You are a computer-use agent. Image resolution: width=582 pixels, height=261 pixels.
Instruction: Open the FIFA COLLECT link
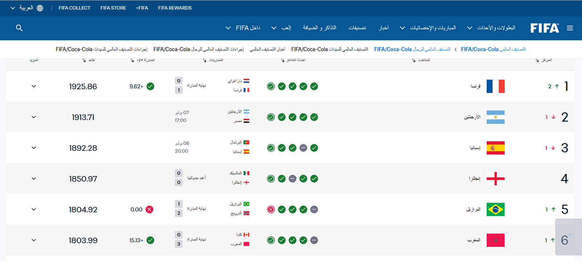click(75, 8)
